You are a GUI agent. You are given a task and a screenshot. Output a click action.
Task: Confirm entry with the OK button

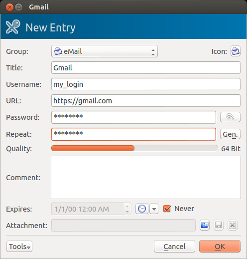(x=220, y=247)
